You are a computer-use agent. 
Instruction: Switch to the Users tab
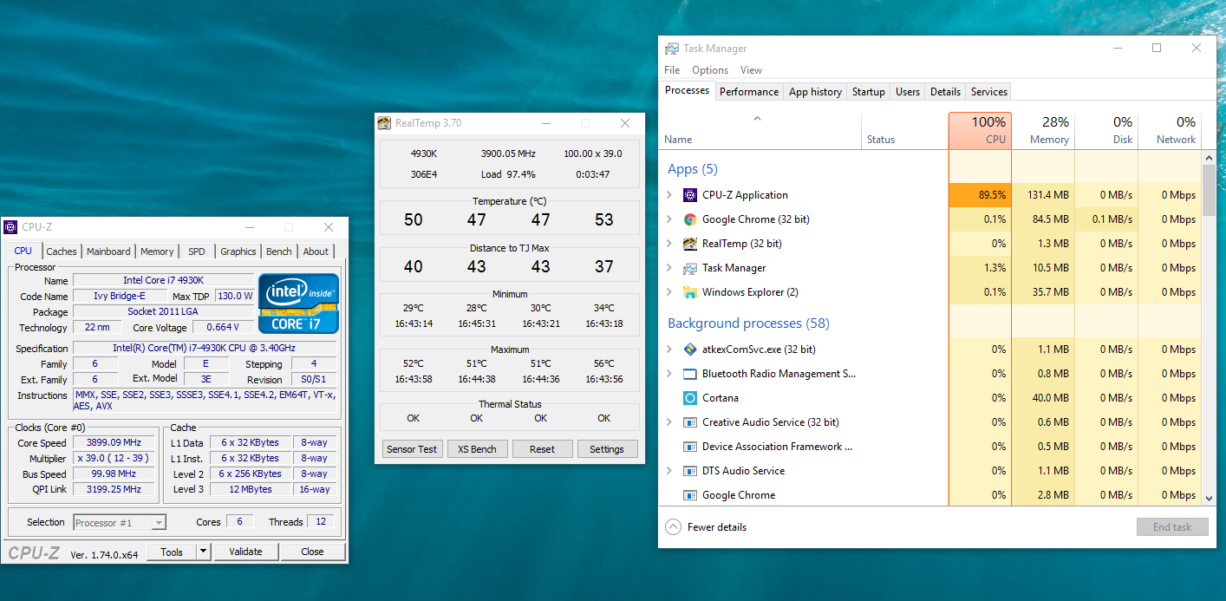(908, 92)
